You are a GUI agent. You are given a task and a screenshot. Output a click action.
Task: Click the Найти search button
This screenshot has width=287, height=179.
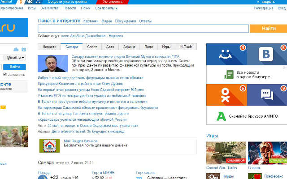268,29
